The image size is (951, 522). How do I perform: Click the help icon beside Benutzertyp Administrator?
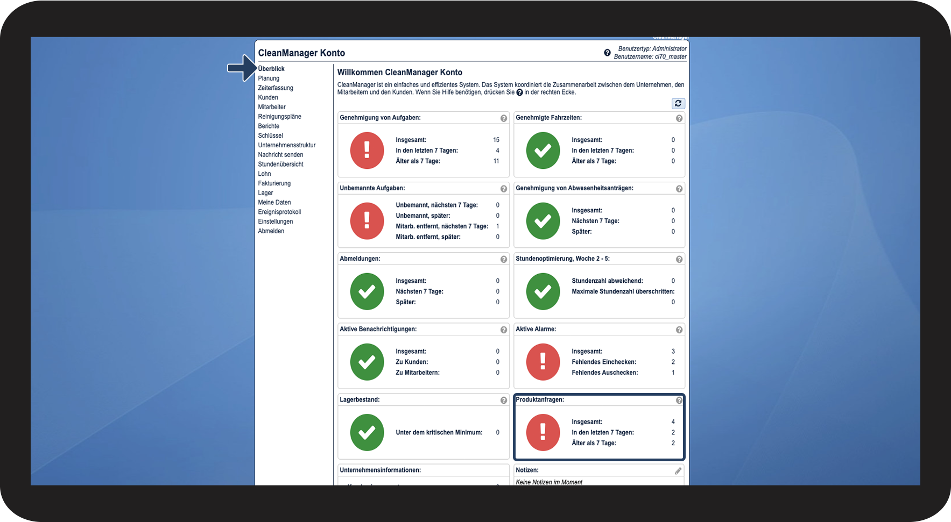point(607,53)
